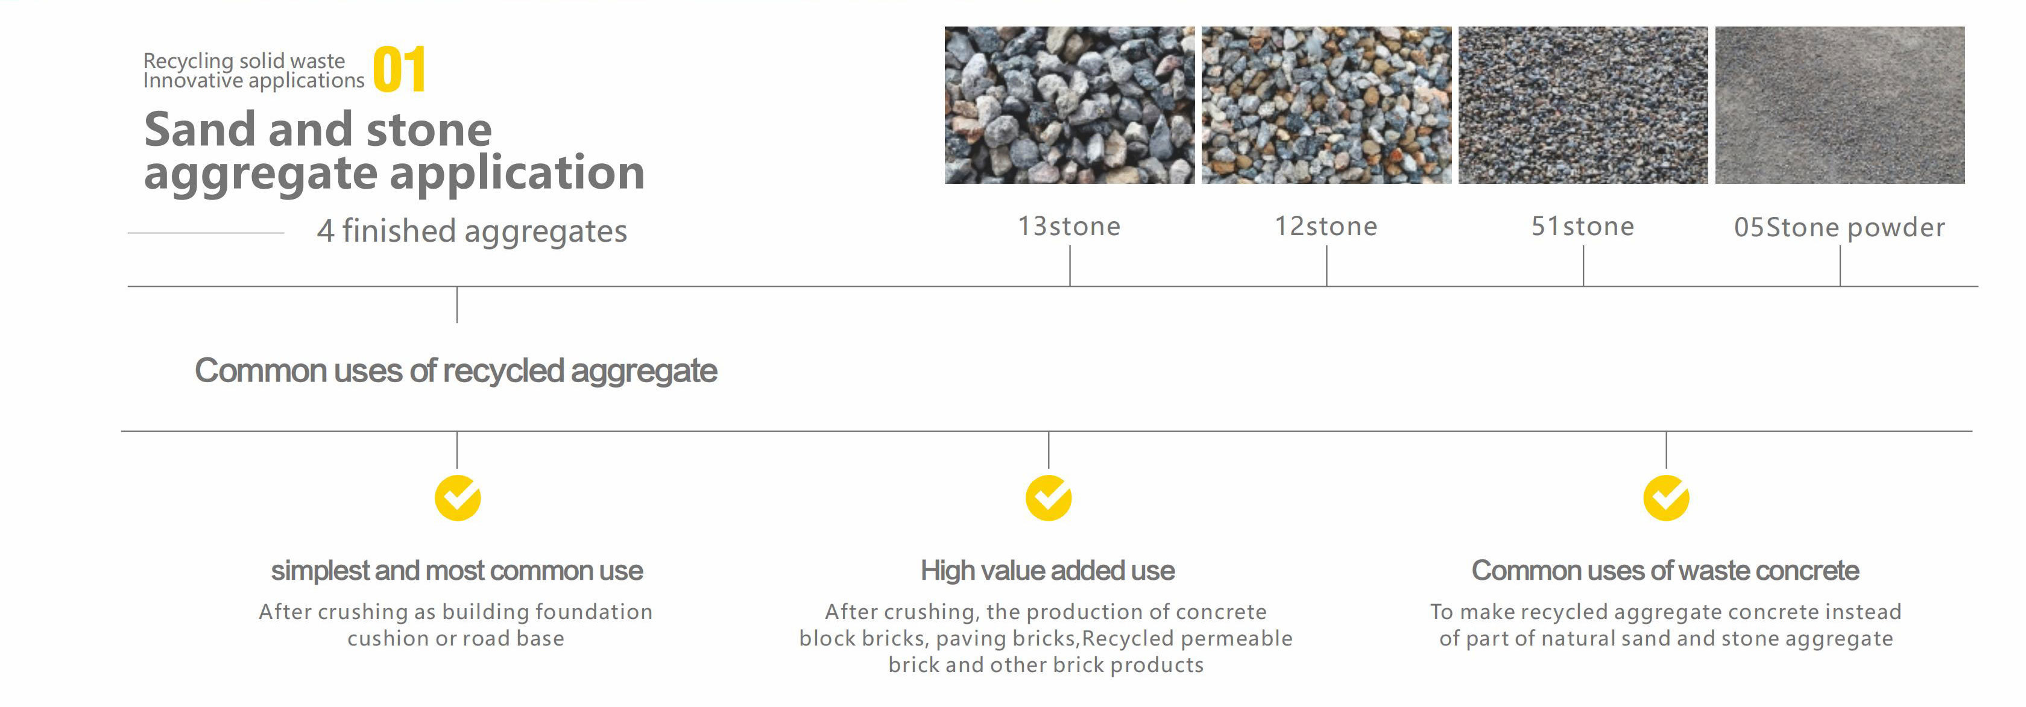Image resolution: width=2026 pixels, height=707 pixels.
Task: Select the High value added use title
Action: point(1047,570)
